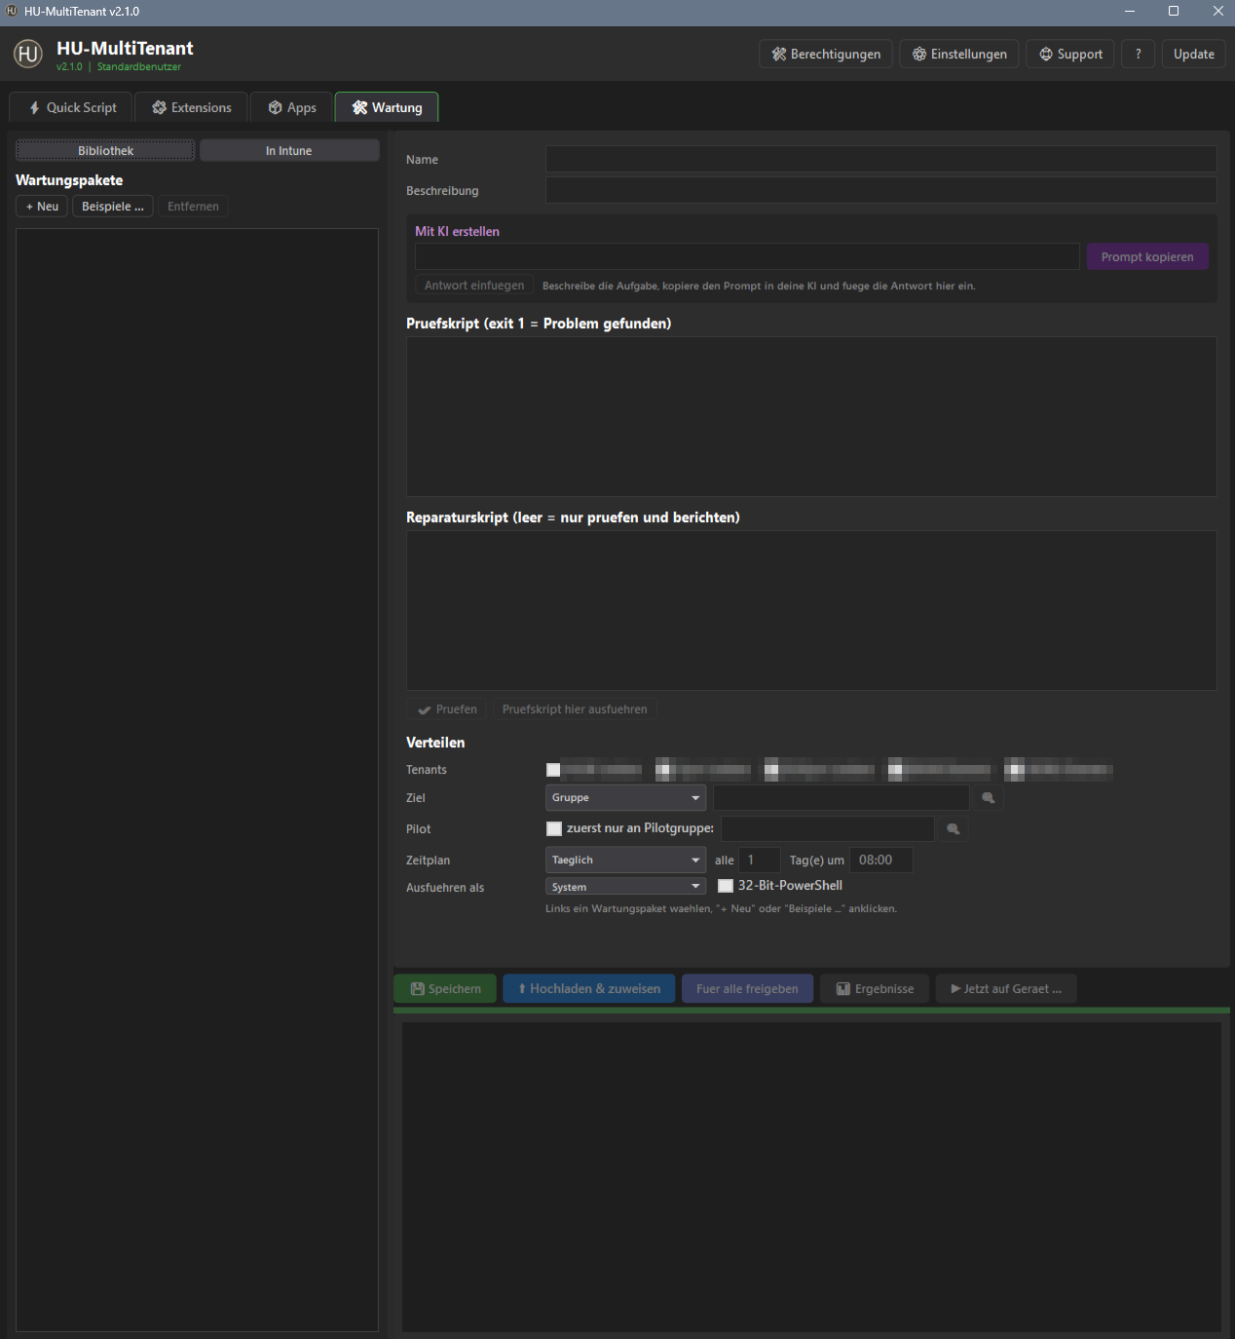Focus the Name input field

coord(881,159)
